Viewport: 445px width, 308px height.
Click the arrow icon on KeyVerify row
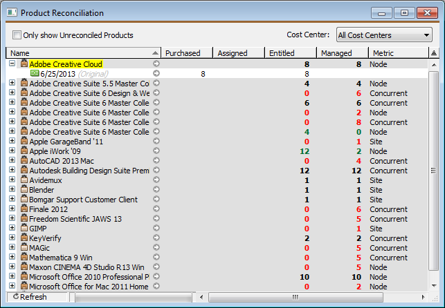(x=156, y=238)
